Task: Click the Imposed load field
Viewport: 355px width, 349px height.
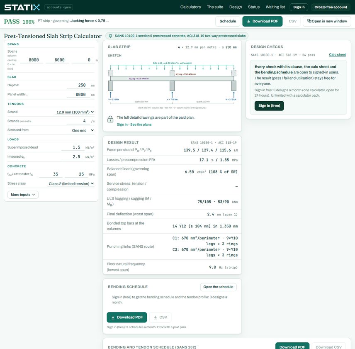Action: click(x=73, y=157)
